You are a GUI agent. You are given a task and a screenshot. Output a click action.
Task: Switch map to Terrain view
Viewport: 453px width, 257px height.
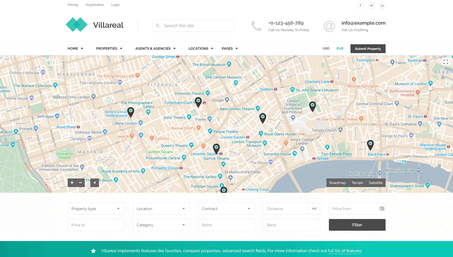[x=357, y=183]
